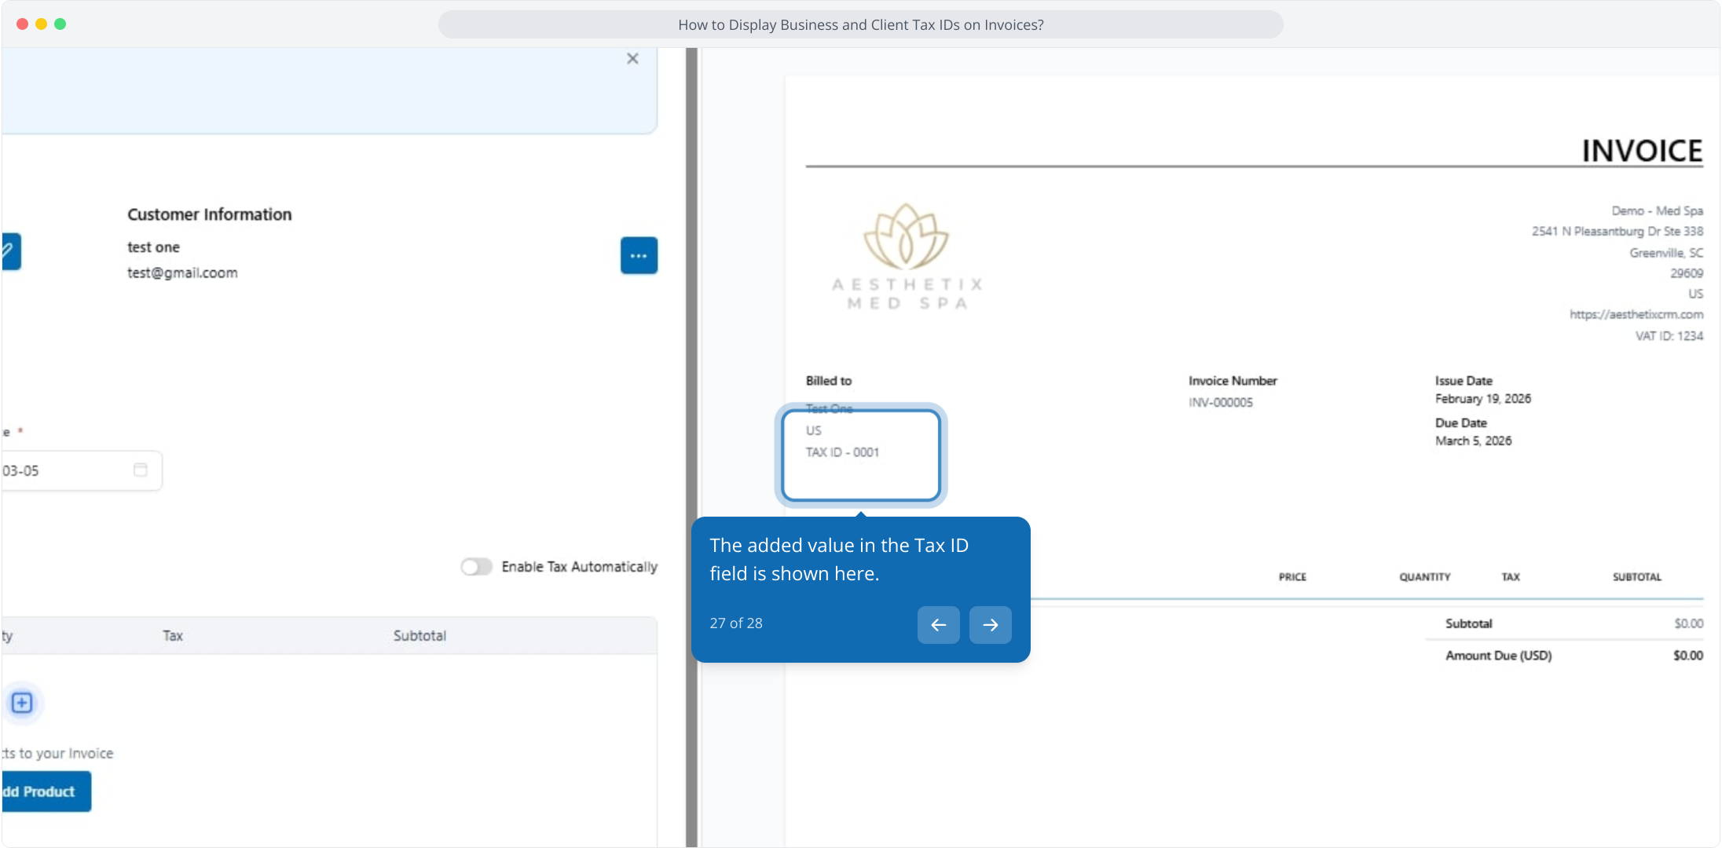Open customer three-dots options menu

tap(639, 256)
